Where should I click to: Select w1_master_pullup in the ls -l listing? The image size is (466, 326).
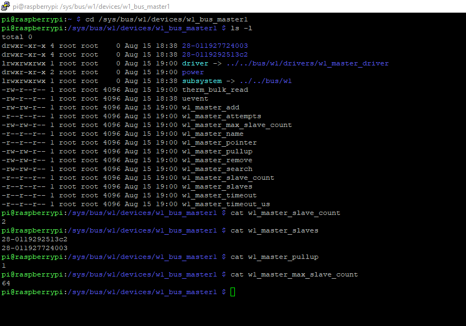217,151
